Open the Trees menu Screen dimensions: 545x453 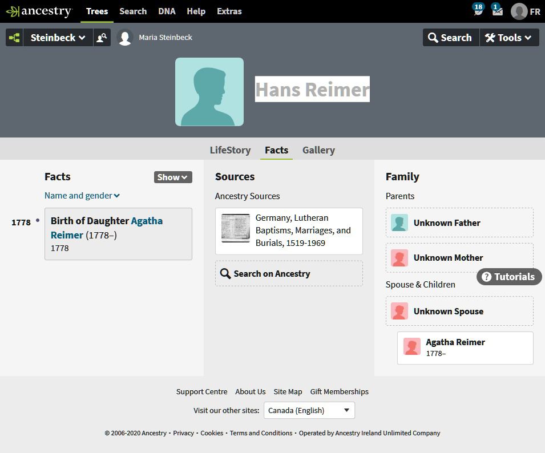click(x=97, y=11)
